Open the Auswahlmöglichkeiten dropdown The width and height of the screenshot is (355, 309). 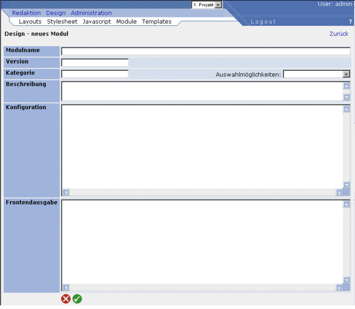click(x=316, y=74)
